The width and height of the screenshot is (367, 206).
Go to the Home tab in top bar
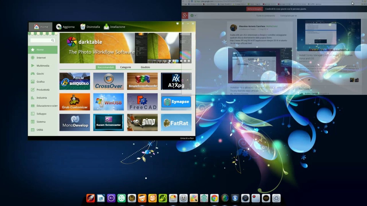point(41,27)
